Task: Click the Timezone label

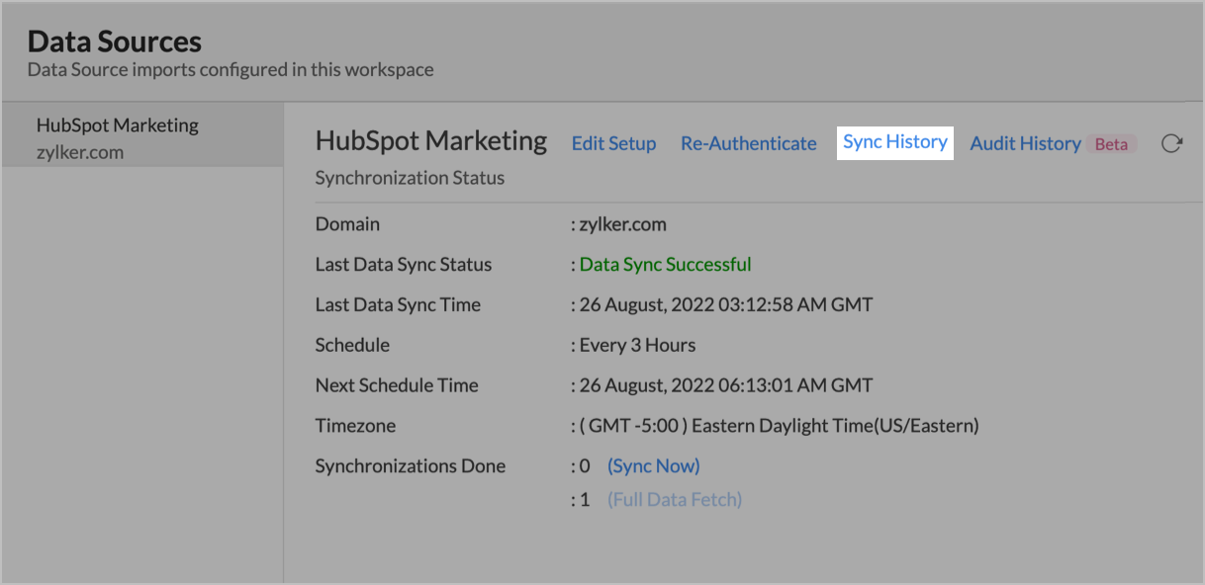Action: click(355, 426)
